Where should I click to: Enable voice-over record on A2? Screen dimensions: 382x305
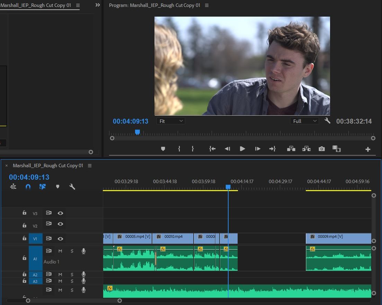click(83, 274)
